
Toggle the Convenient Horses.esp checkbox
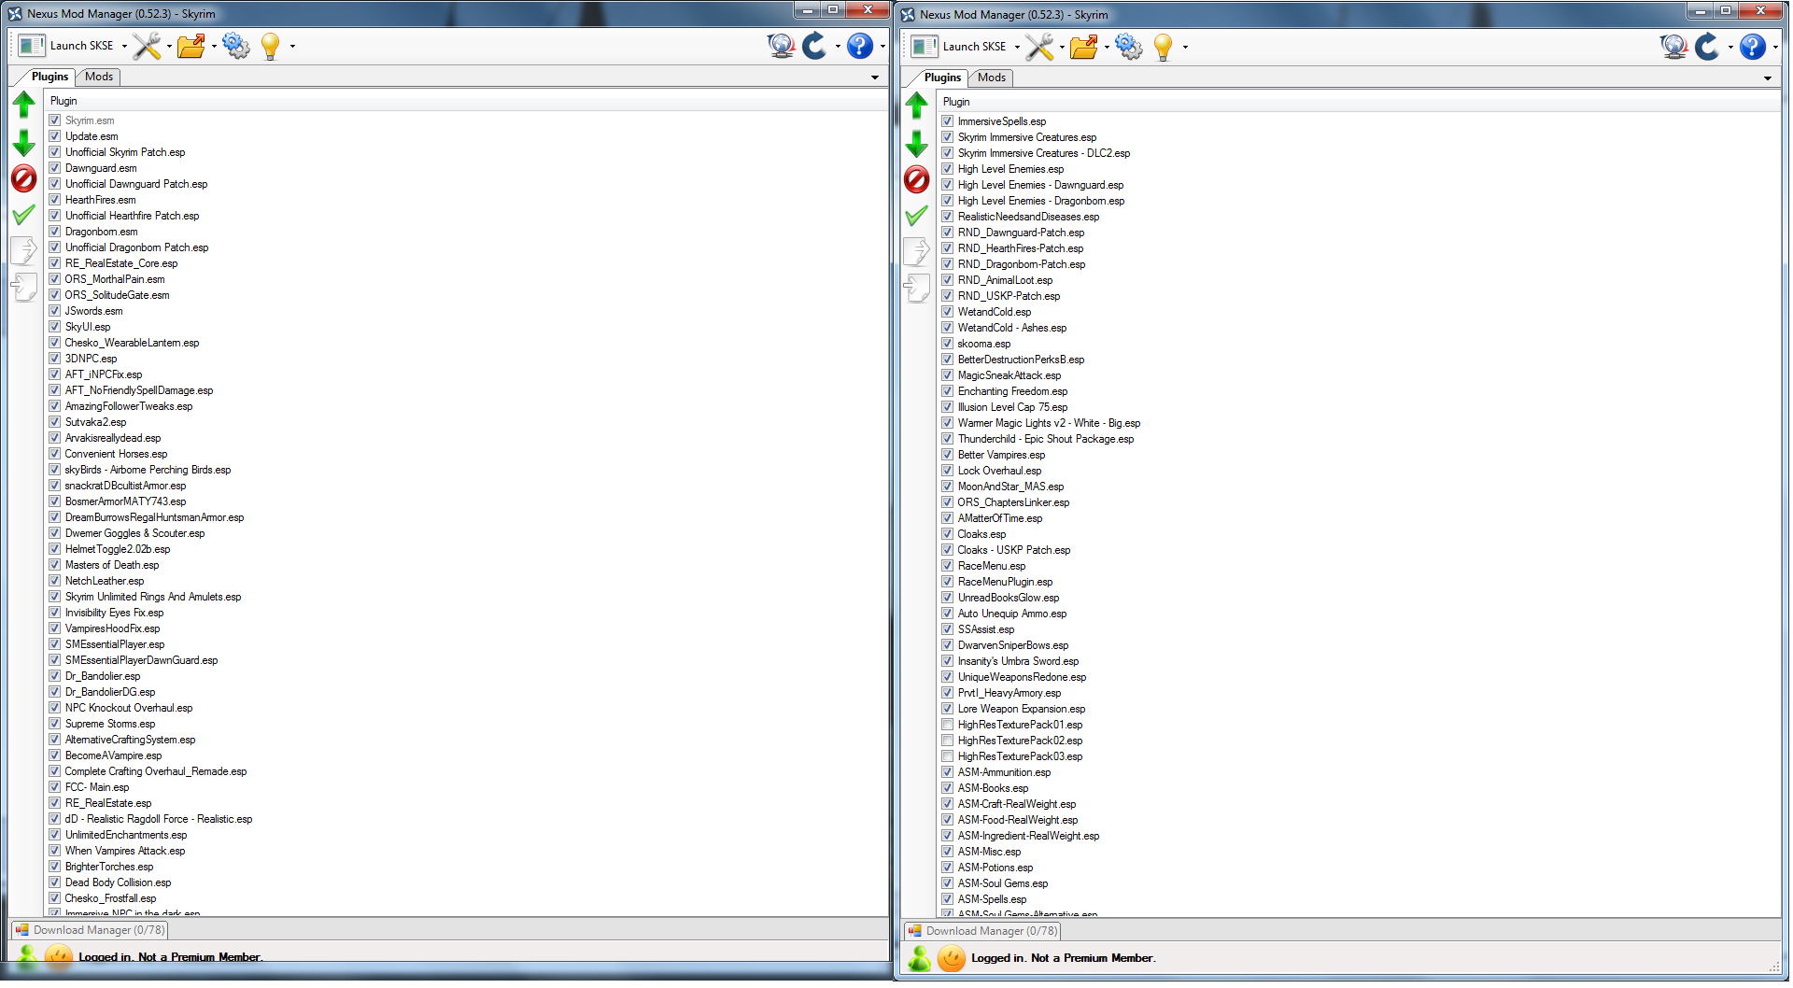(x=55, y=454)
